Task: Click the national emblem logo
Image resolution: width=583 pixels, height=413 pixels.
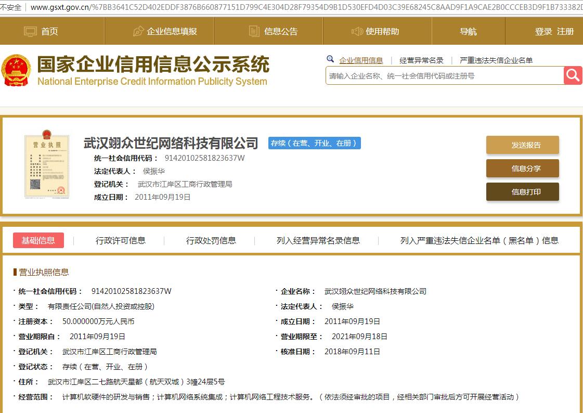Action: [x=16, y=70]
